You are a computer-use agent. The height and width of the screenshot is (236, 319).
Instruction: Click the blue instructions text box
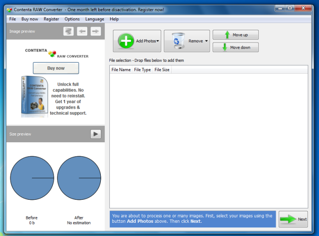point(193,219)
